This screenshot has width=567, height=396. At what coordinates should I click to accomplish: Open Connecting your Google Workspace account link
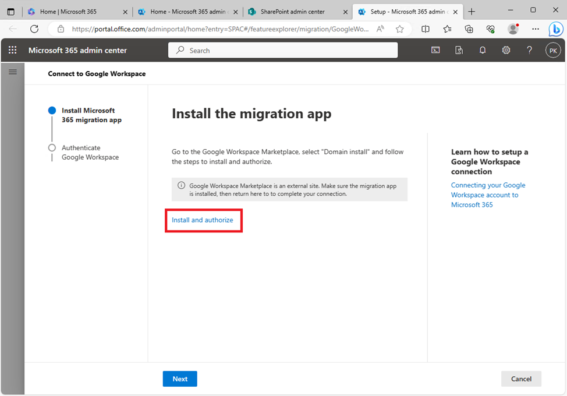[488, 195]
